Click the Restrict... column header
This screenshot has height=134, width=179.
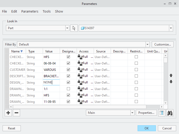click(136, 51)
